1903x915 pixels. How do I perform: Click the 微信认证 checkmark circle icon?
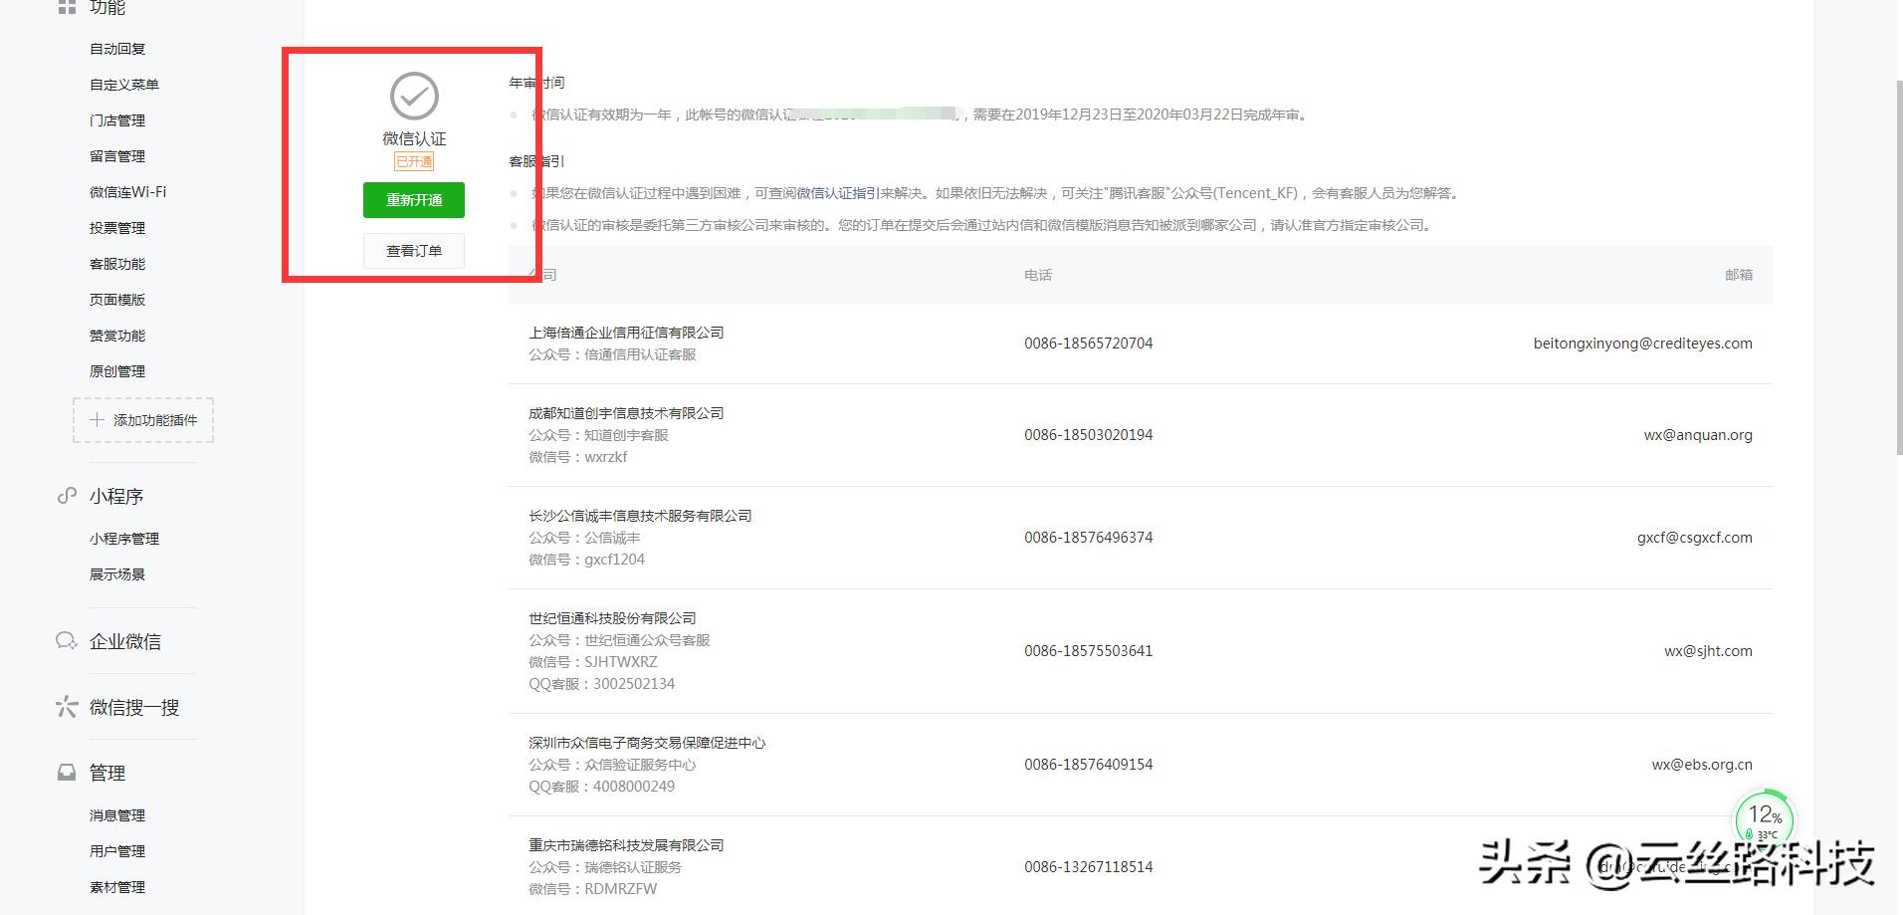click(x=414, y=95)
